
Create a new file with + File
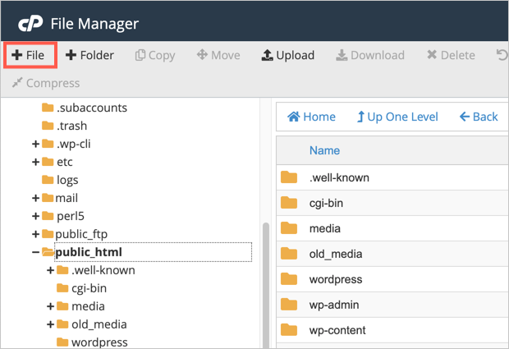tap(28, 55)
